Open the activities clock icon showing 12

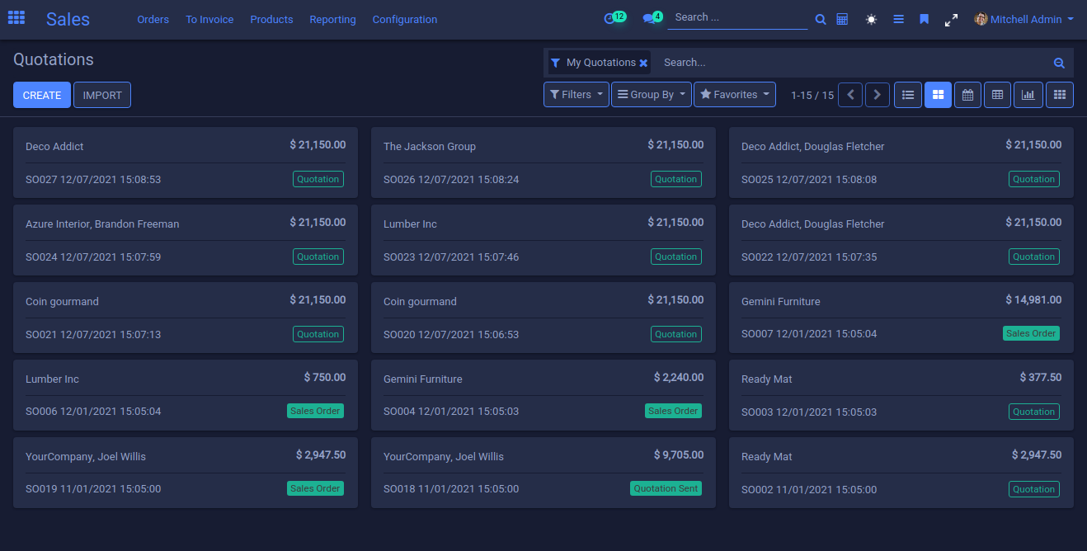pos(609,18)
